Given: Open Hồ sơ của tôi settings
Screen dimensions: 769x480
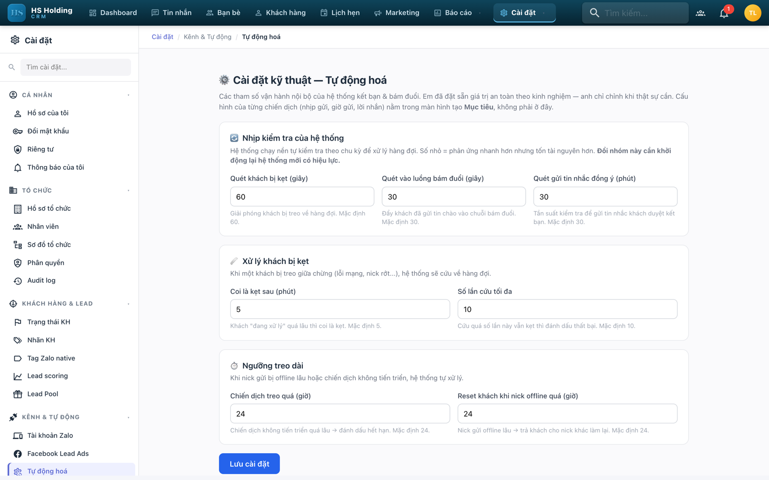Looking at the screenshot, I should (71, 113).
